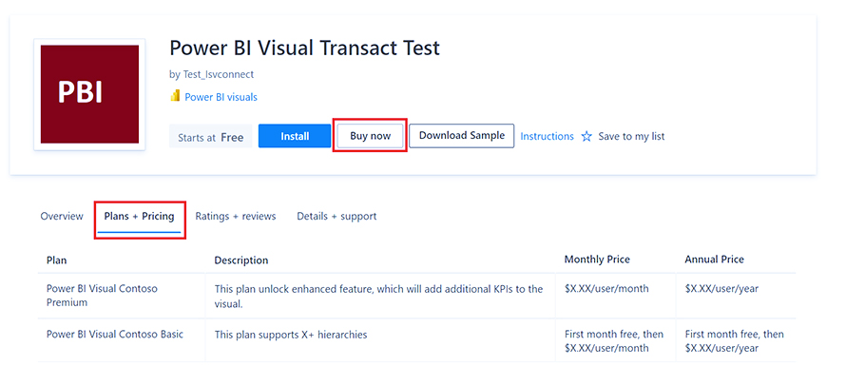Screen dimensions: 846x366
Task: Select the Plans + Pricing tab
Action: [x=139, y=217]
